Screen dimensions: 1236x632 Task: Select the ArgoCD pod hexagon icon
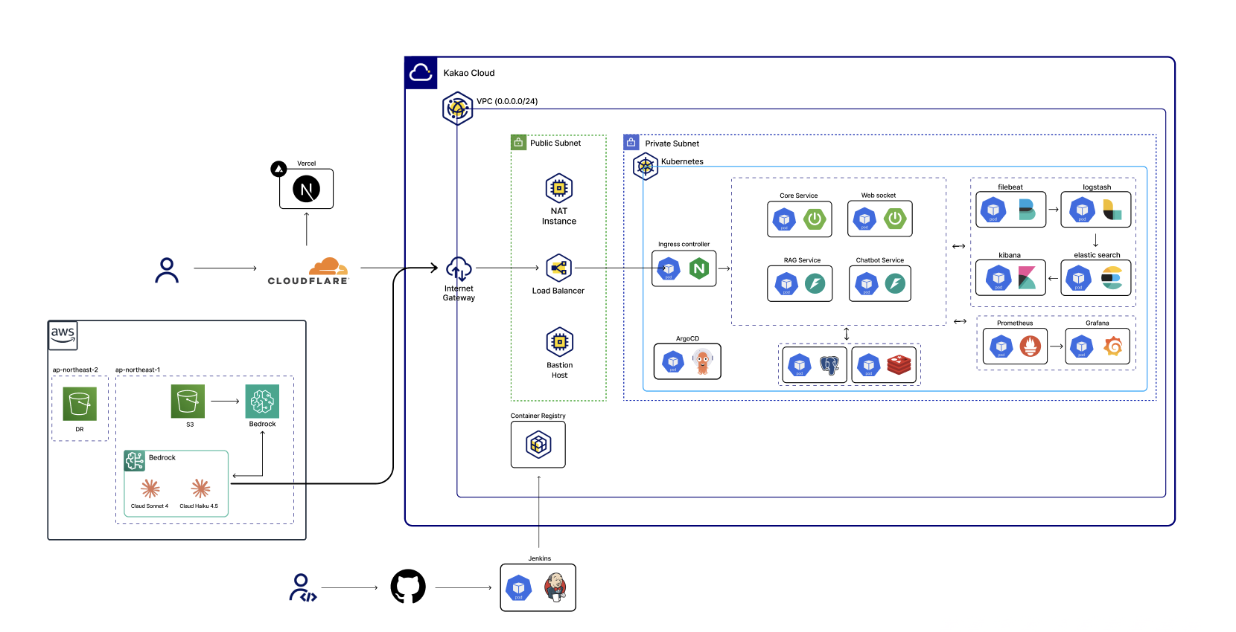[x=673, y=362]
